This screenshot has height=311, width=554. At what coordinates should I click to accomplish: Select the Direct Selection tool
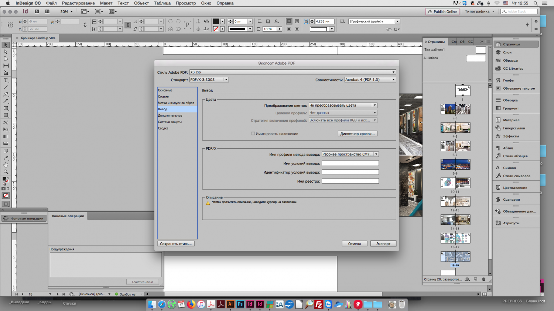click(6, 52)
